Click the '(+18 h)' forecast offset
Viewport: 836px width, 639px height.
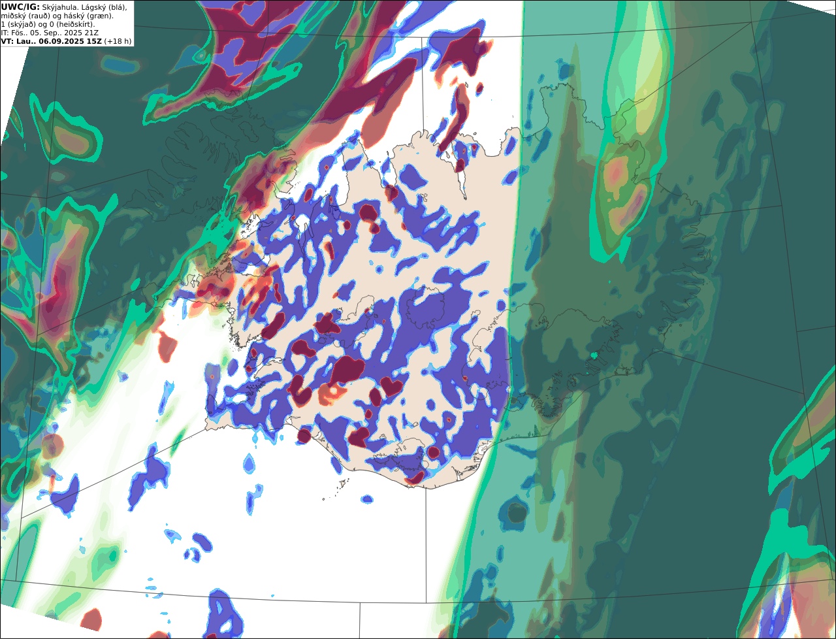pyautogui.click(x=118, y=41)
